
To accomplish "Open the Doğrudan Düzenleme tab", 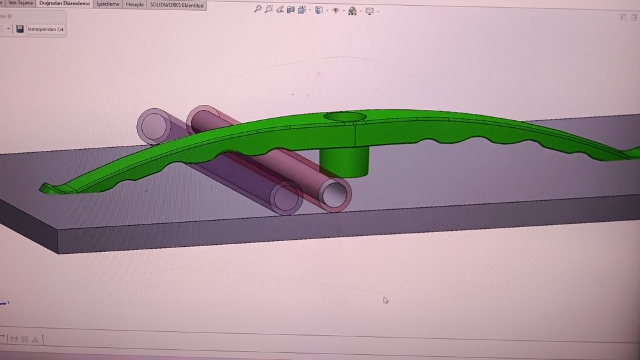I will (x=65, y=3).
